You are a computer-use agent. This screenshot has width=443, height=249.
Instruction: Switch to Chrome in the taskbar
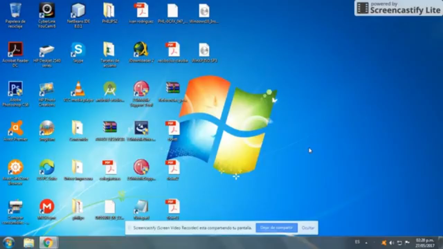pyautogui.click(x=48, y=243)
